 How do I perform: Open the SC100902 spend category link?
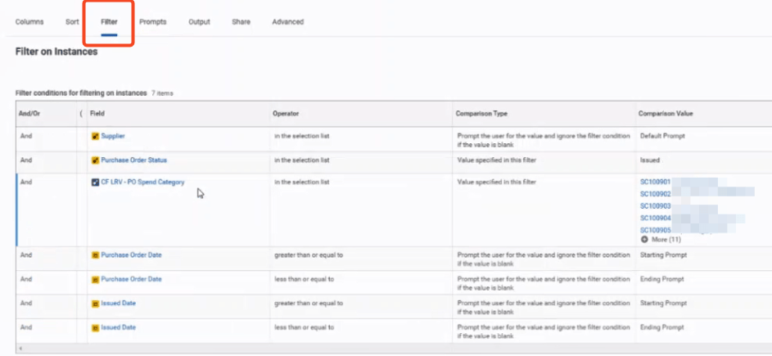tap(655, 194)
